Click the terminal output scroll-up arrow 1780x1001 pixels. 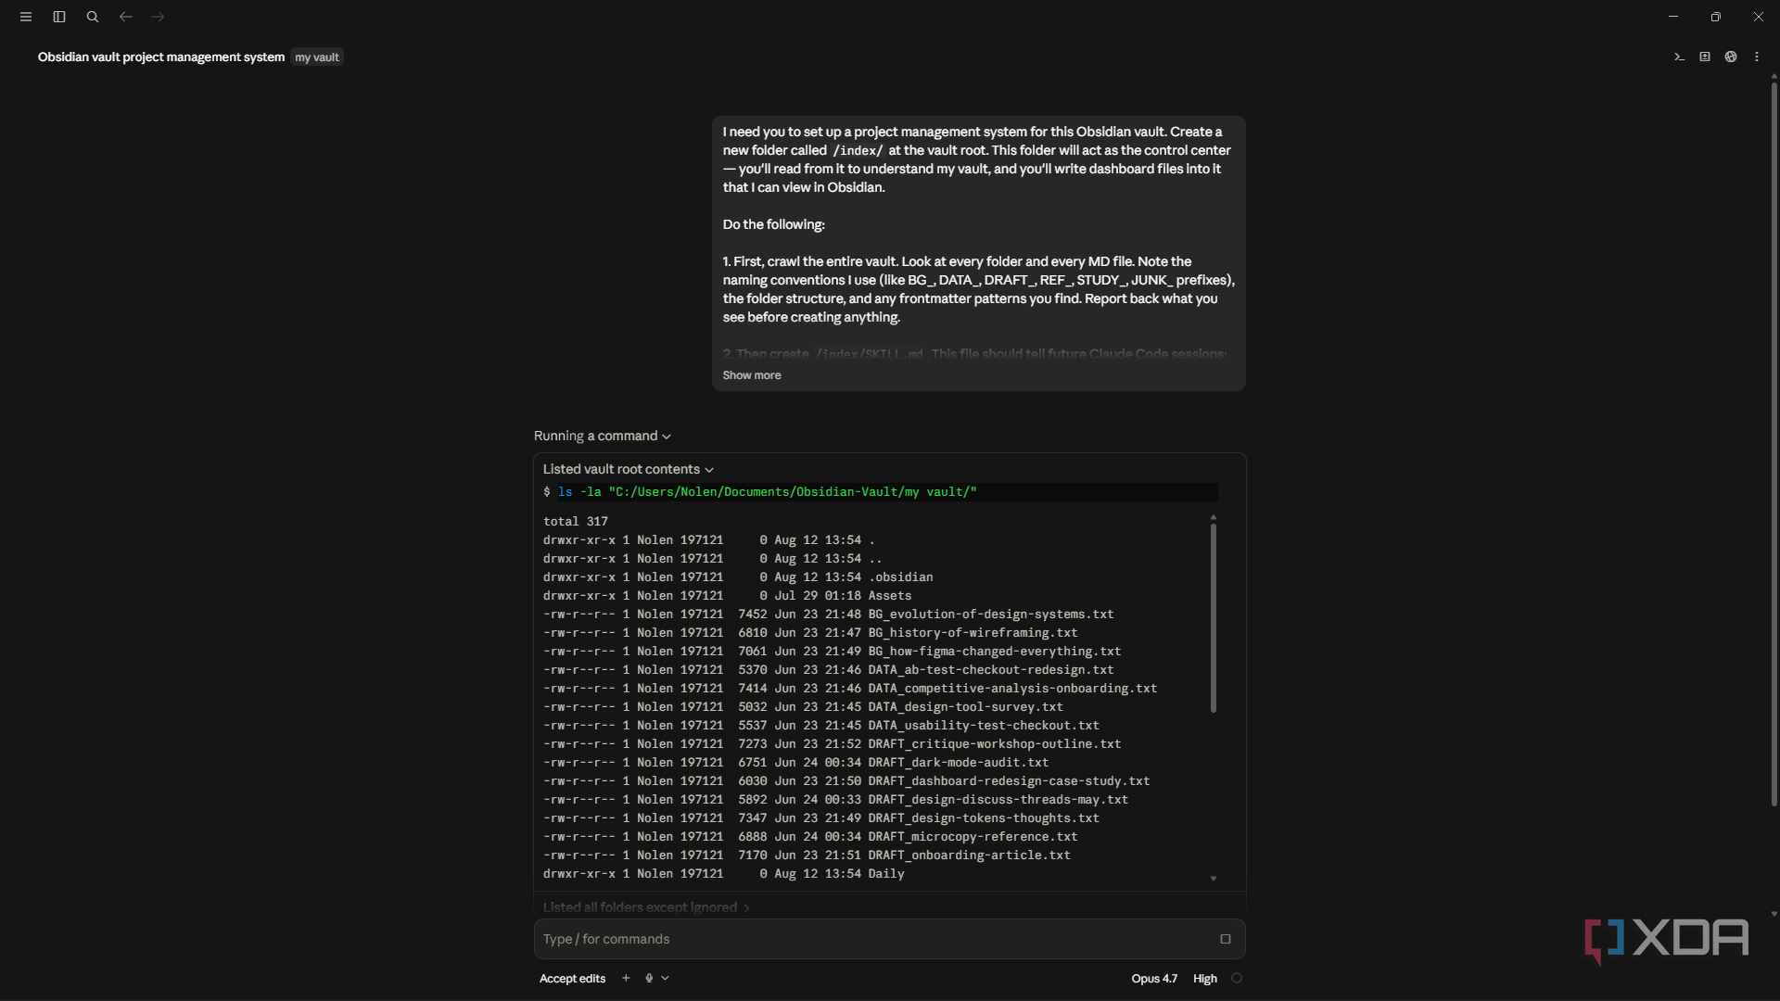coord(1214,517)
